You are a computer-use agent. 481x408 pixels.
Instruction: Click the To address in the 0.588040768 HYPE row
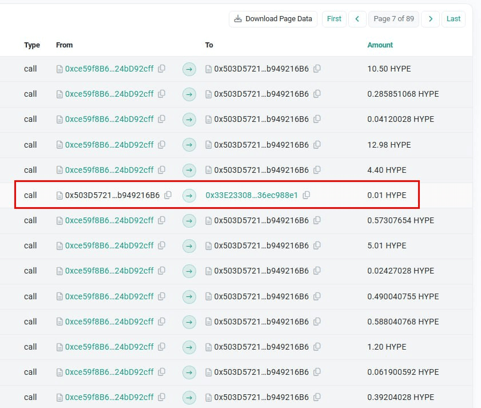click(261, 322)
